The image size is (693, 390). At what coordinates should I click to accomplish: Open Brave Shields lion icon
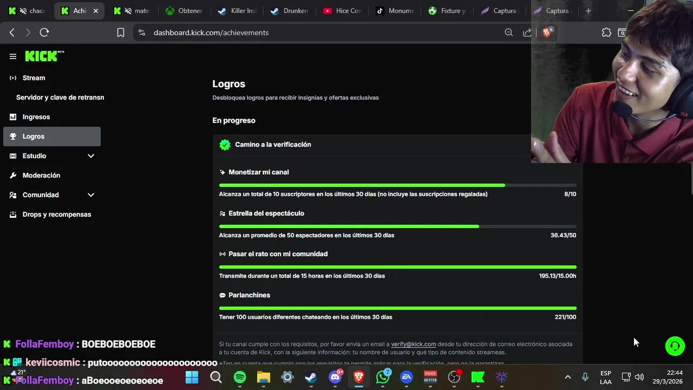(546, 32)
